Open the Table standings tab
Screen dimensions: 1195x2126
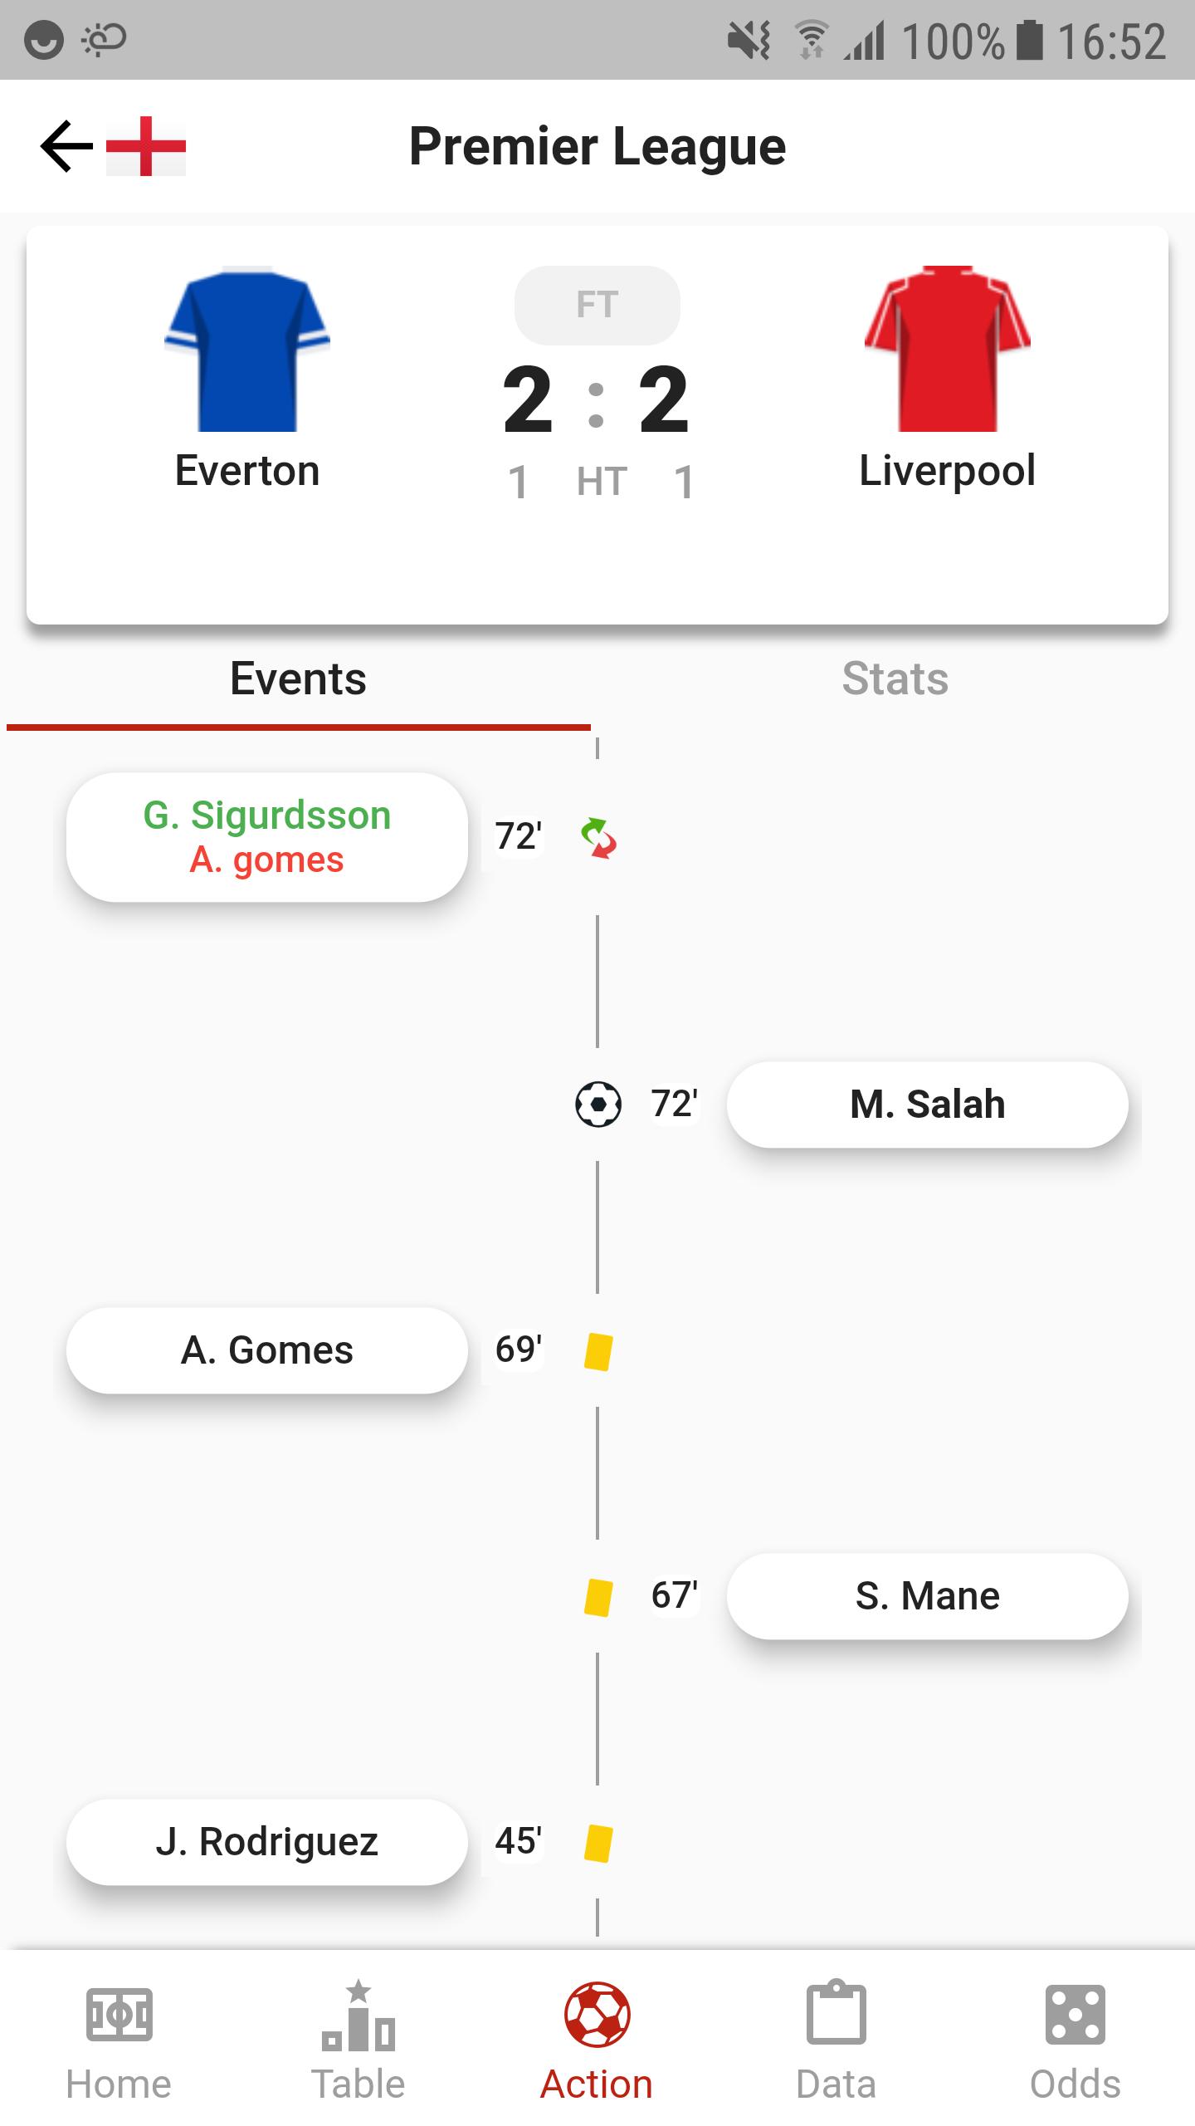(x=358, y=2040)
